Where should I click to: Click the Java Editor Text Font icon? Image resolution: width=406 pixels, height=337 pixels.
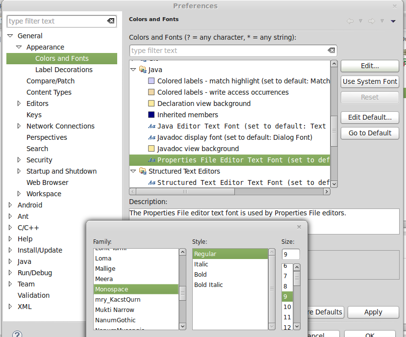point(152,126)
